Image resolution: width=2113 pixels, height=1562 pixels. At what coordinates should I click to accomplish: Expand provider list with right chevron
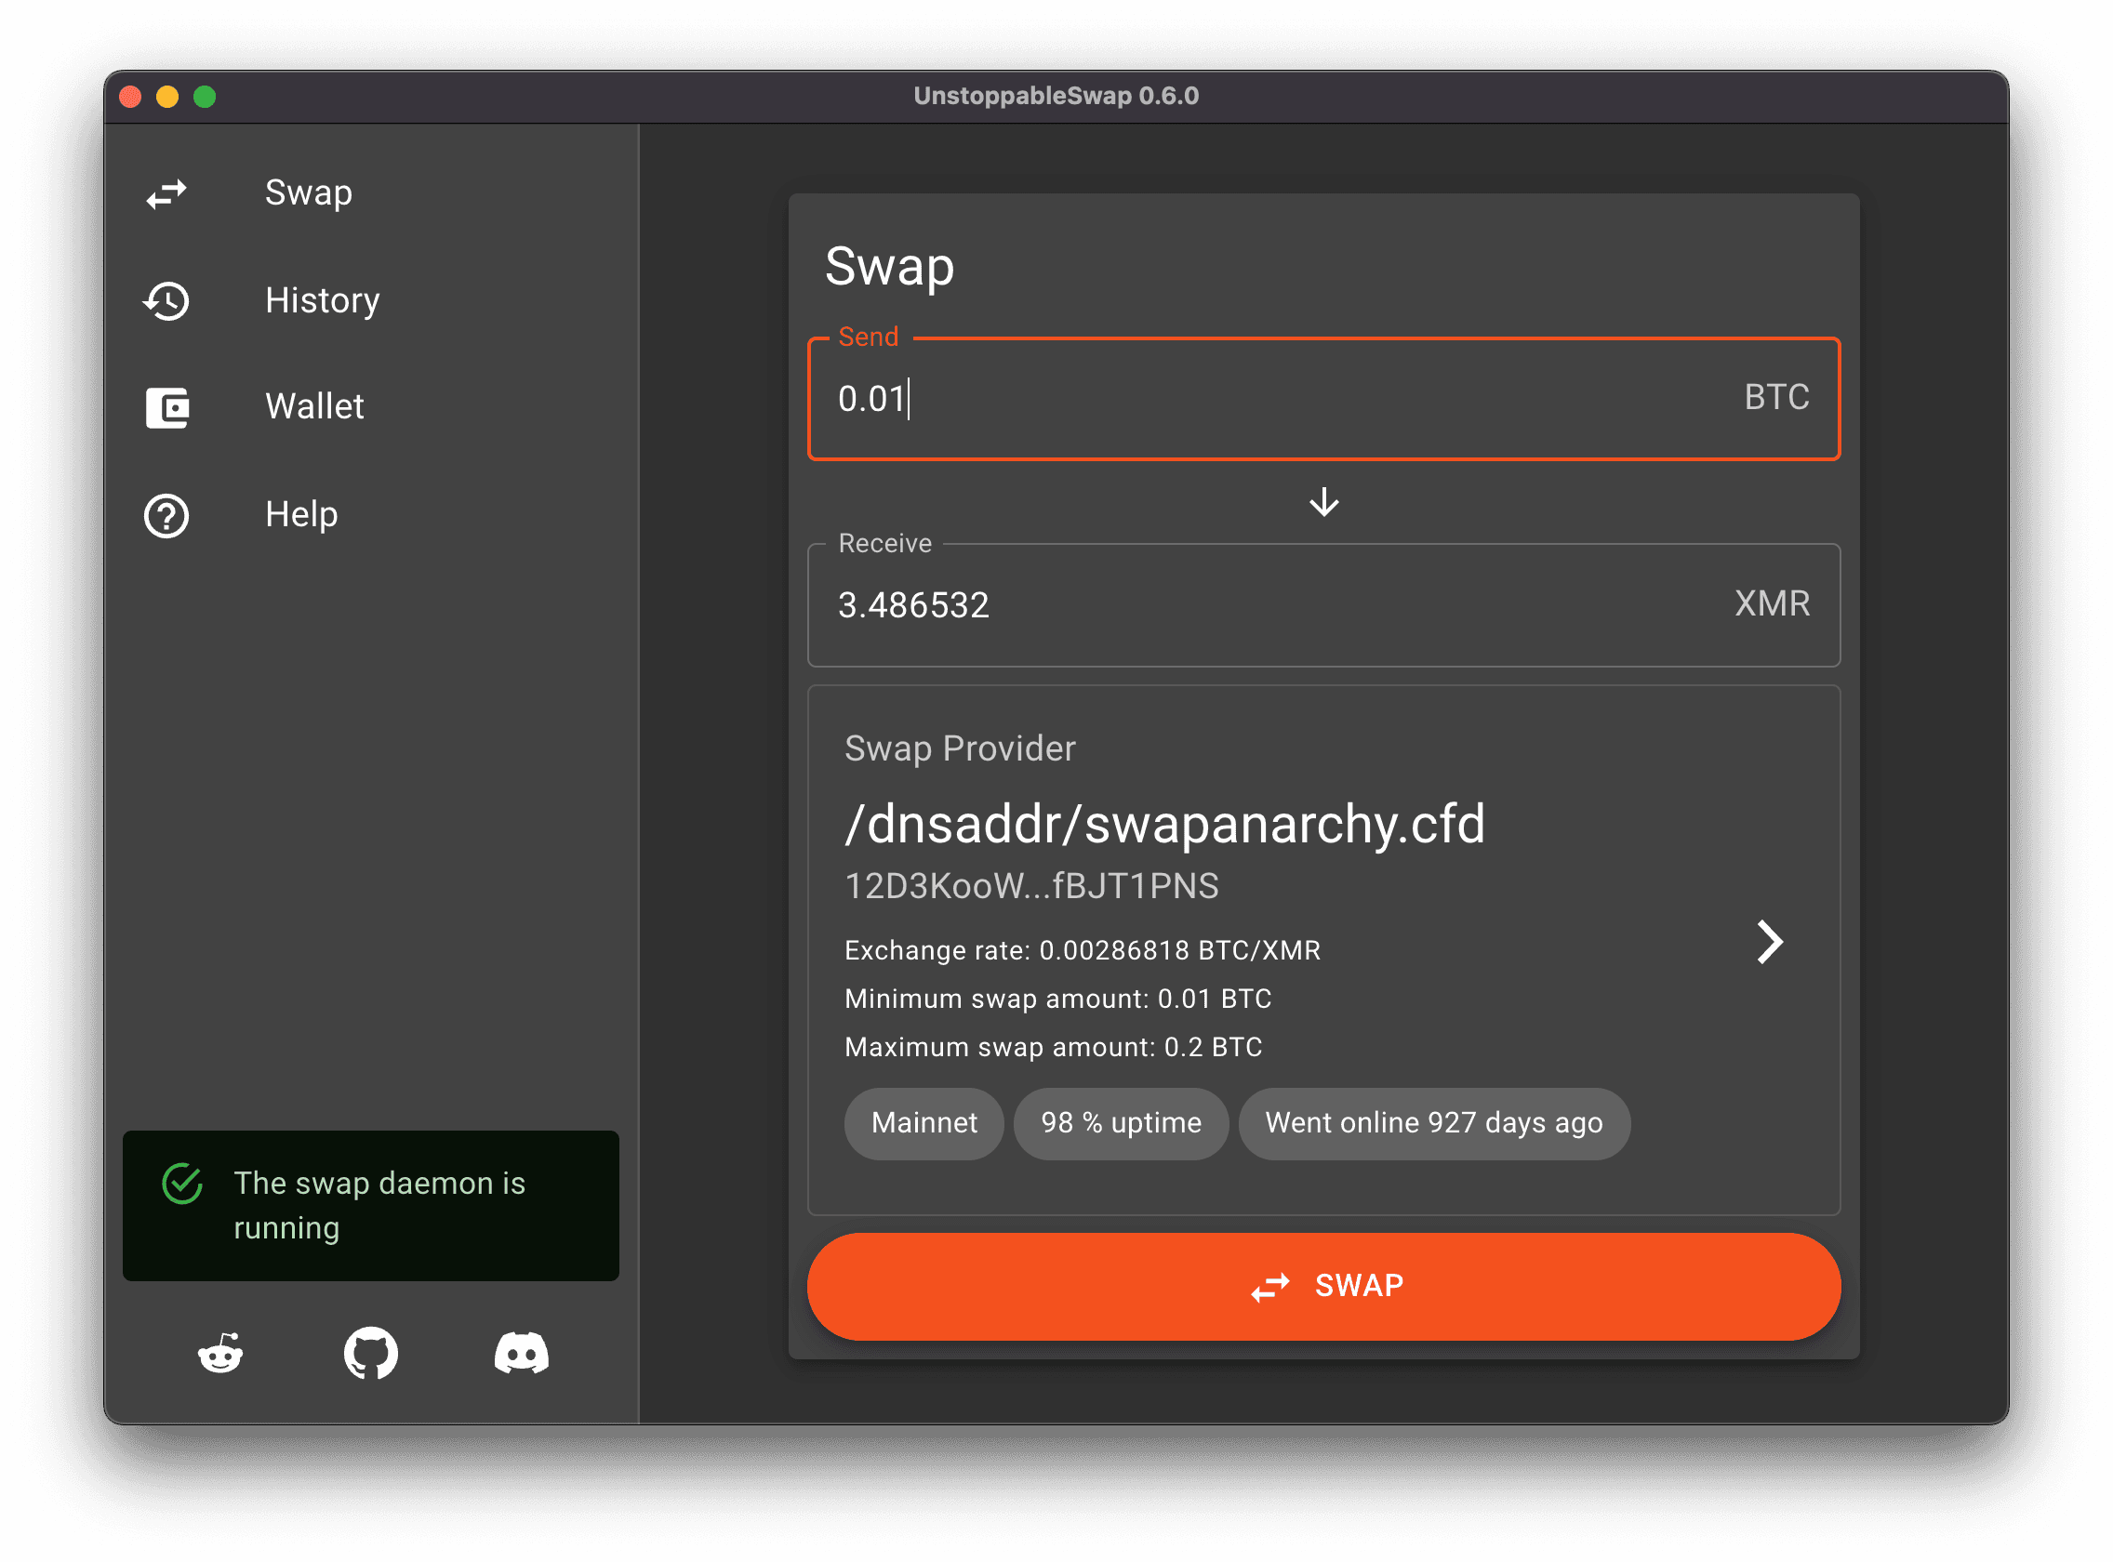coord(1770,942)
